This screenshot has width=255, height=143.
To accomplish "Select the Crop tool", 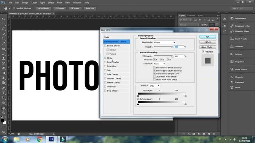I will pos(4,39).
